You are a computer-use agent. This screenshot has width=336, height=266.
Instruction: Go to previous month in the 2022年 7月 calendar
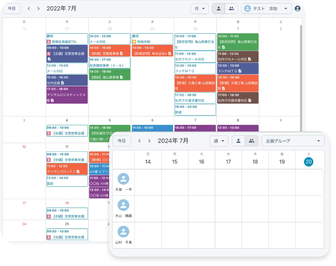[29, 9]
